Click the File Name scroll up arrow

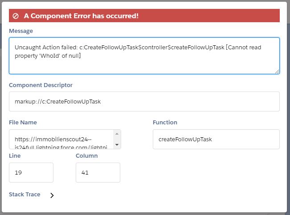pyautogui.click(x=117, y=134)
